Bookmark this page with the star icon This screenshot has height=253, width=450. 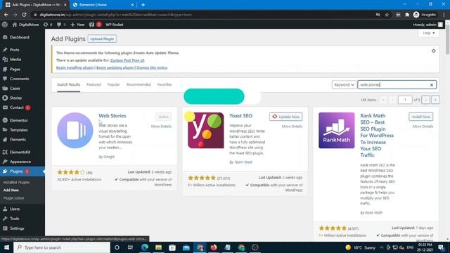coord(387,15)
